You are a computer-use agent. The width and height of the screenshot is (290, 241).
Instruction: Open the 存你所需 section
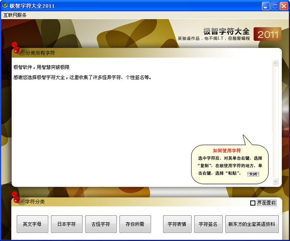click(x=135, y=224)
